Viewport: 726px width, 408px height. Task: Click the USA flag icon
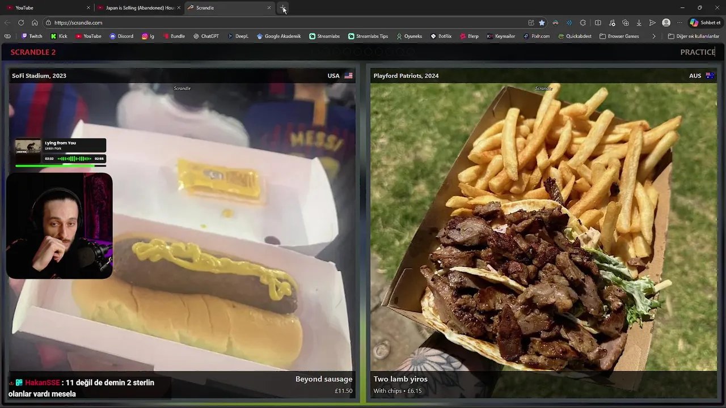point(348,76)
